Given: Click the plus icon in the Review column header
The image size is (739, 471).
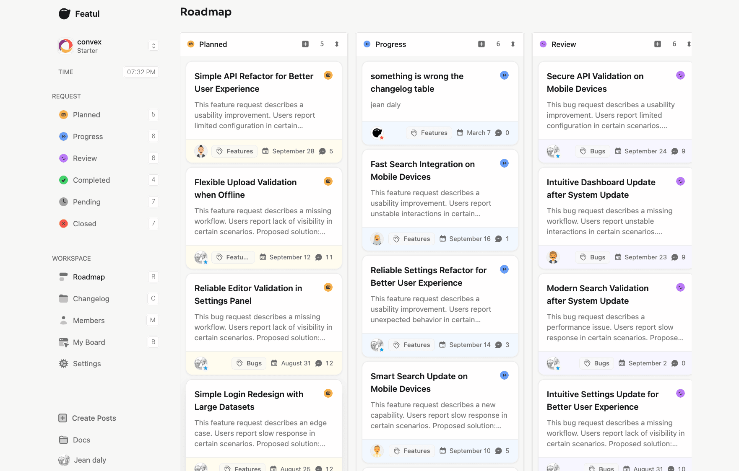Looking at the screenshot, I should pyautogui.click(x=657, y=44).
